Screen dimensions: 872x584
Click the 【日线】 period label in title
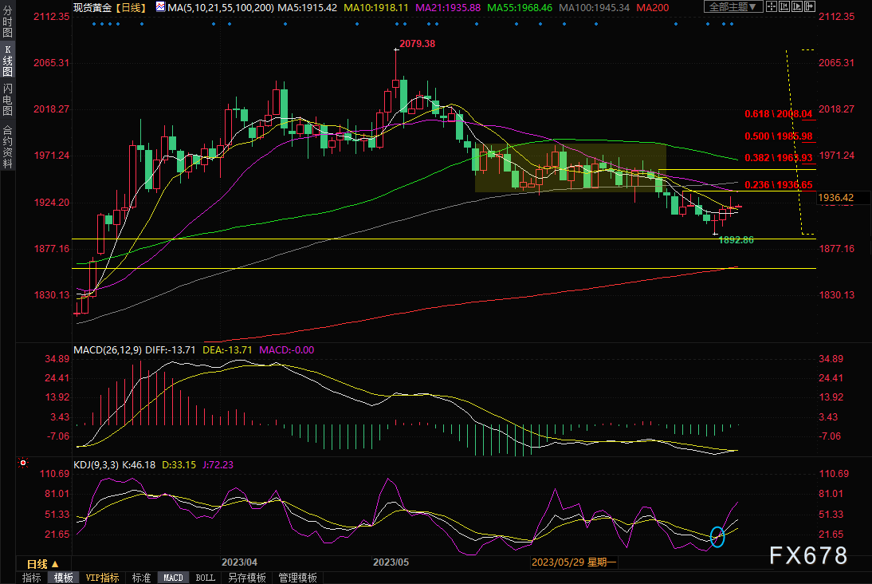tap(131, 7)
